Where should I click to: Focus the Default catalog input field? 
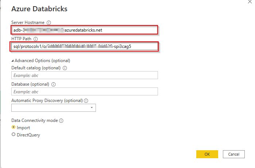point(85,75)
